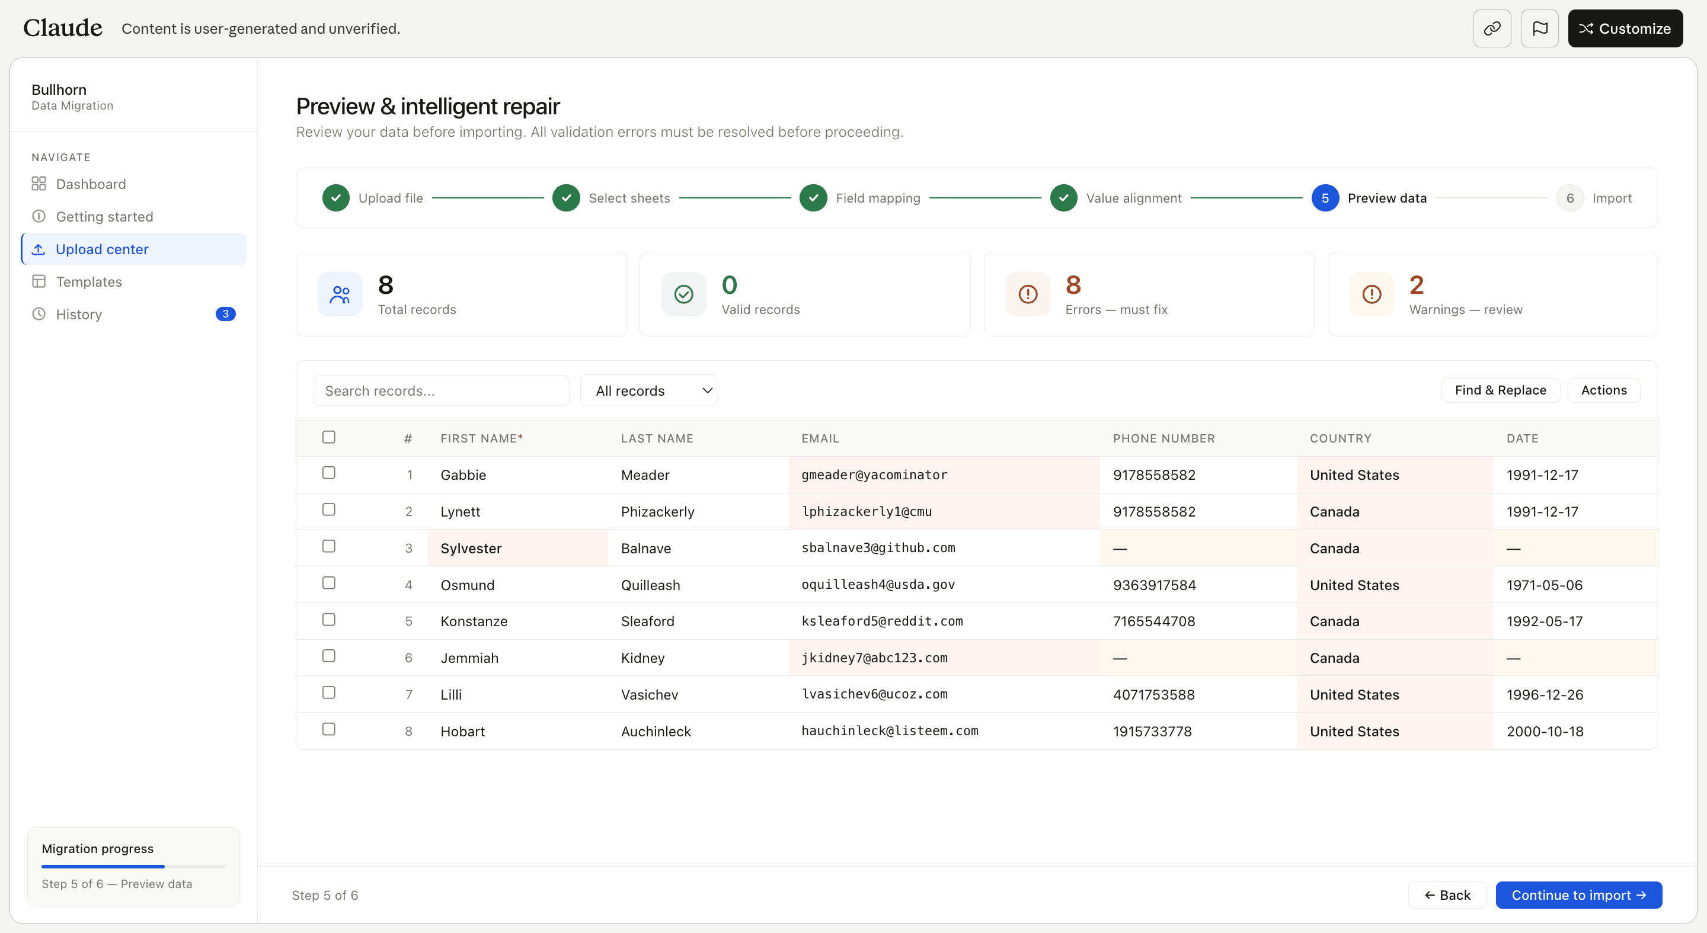Image resolution: width=1707 pixels, height=933 pixels.
Task: Click the Back button
Action: coord(1447,895)
